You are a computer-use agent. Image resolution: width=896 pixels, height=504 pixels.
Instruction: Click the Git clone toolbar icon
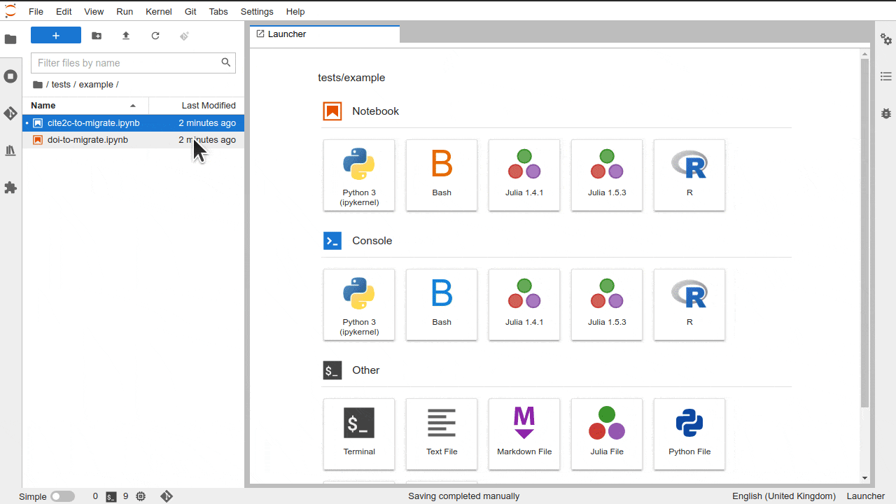(185, 36)
